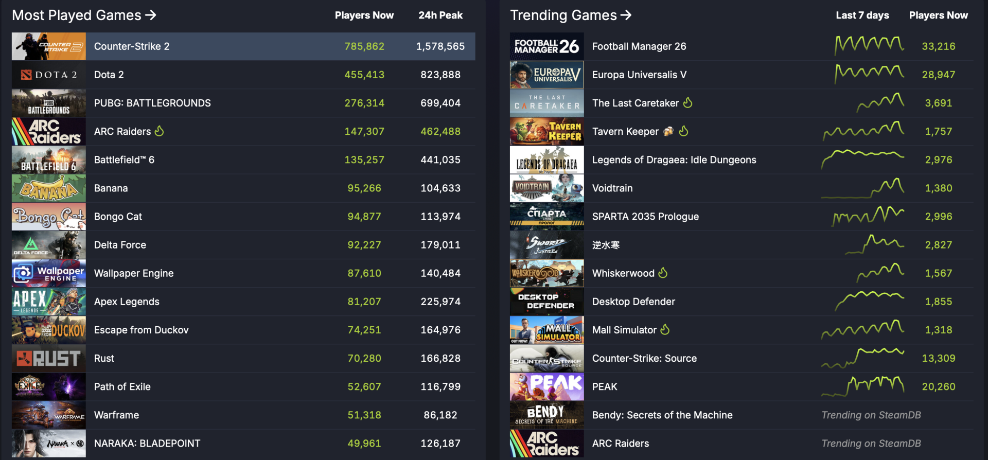
Task: Click the Counter-Strike 2 game logo
Action: pos(49,46)
